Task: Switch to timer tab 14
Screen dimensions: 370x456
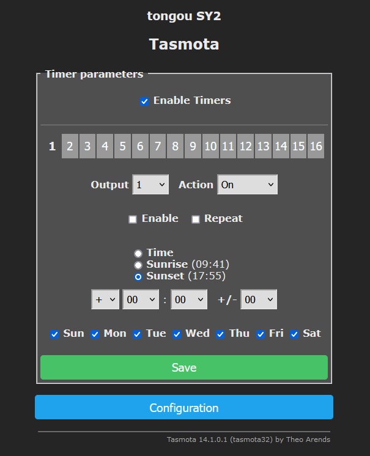Action: 281,146
